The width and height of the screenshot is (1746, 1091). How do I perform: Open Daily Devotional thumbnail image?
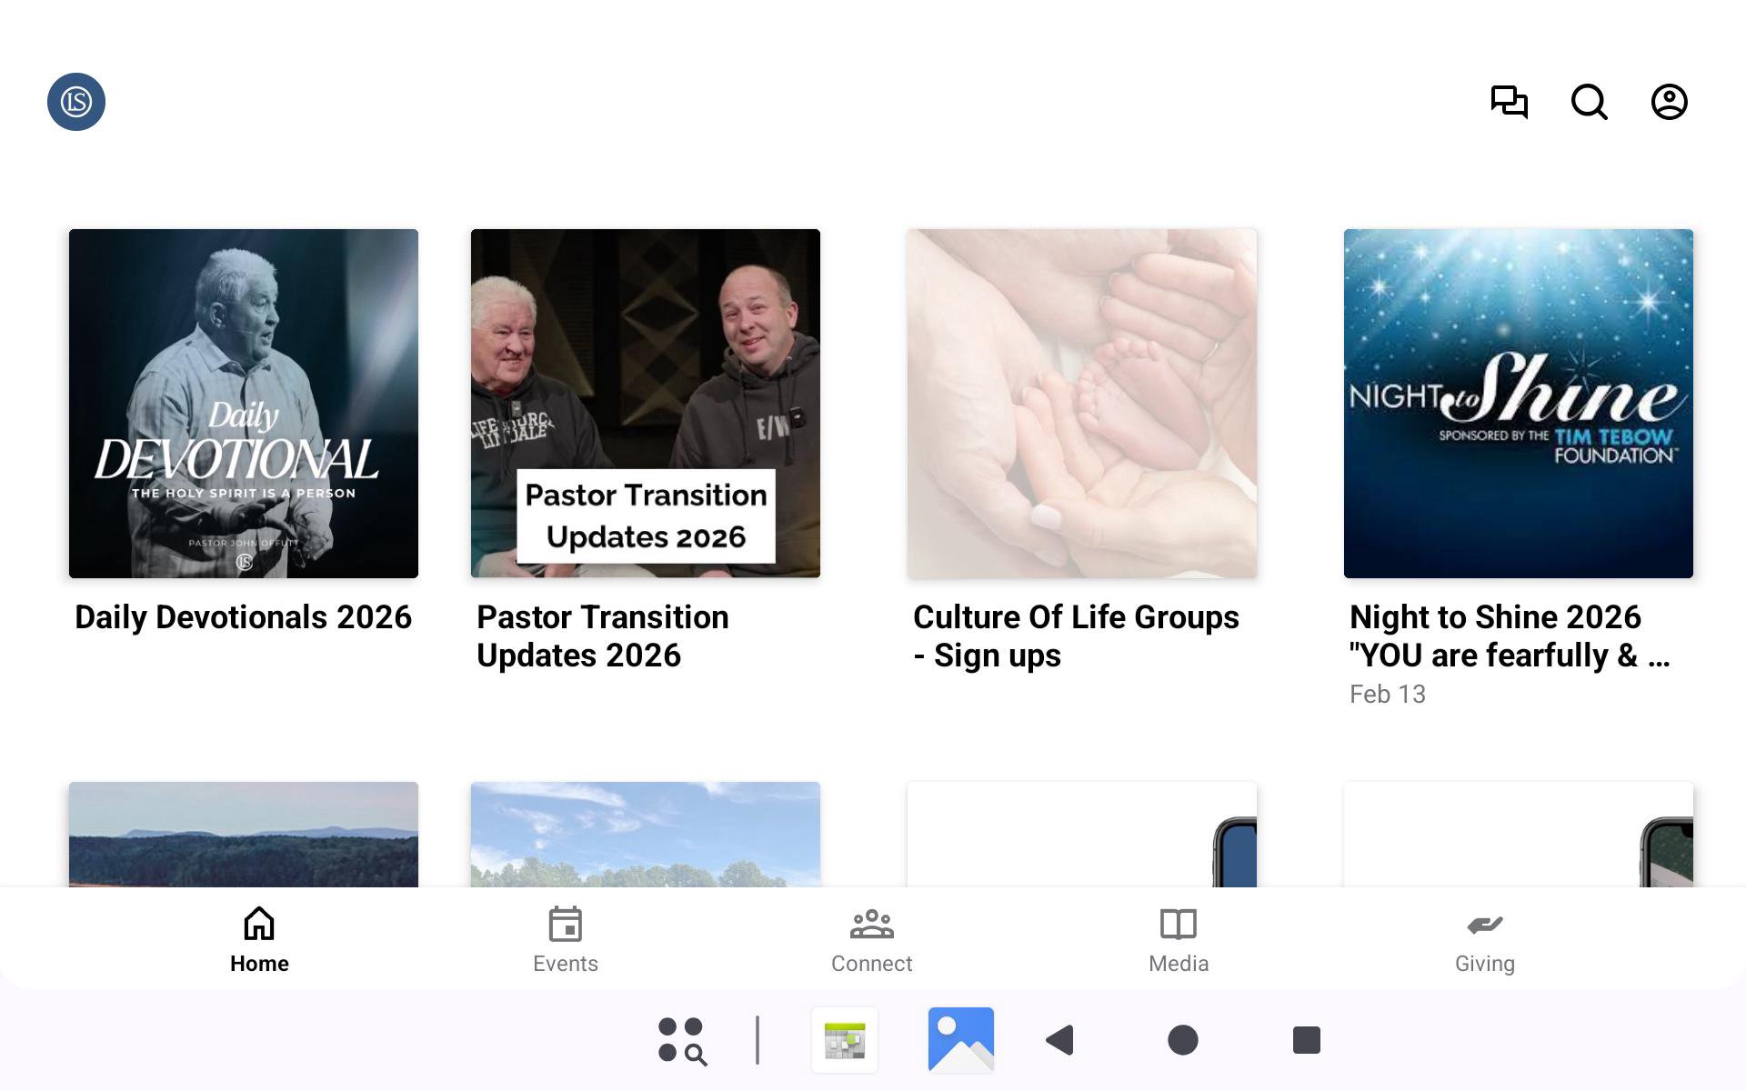pos(244,404)
